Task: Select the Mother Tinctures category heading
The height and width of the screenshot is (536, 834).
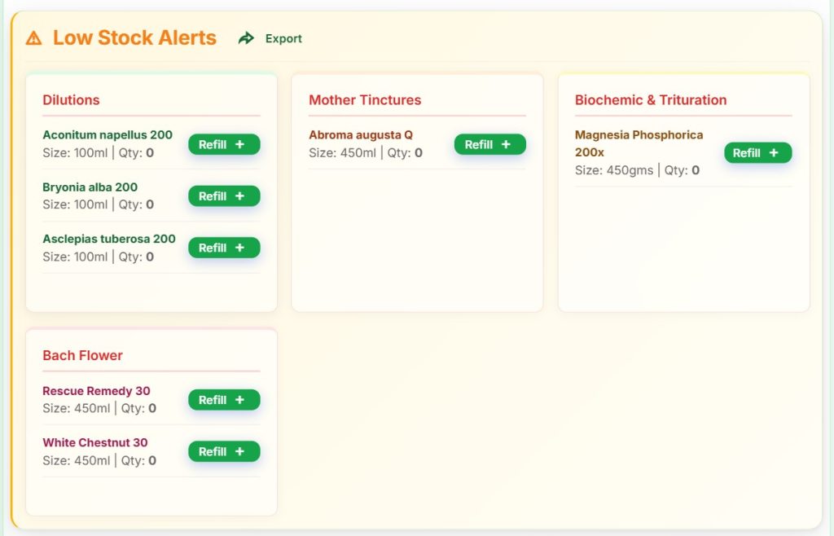Action: click(x=365, y=100)
